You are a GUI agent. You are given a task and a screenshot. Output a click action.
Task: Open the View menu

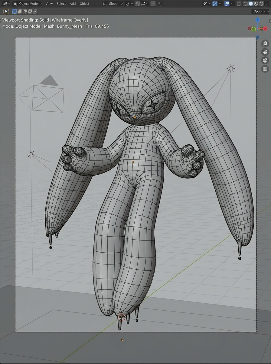point(49,4)
